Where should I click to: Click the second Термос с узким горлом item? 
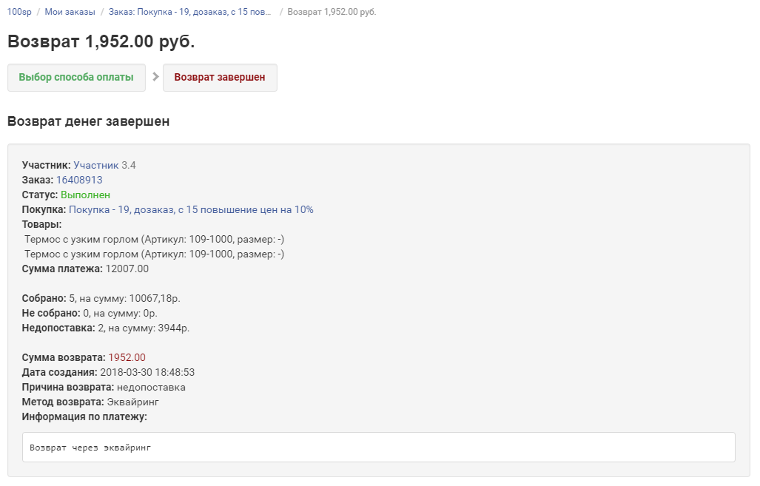(154, 254)
